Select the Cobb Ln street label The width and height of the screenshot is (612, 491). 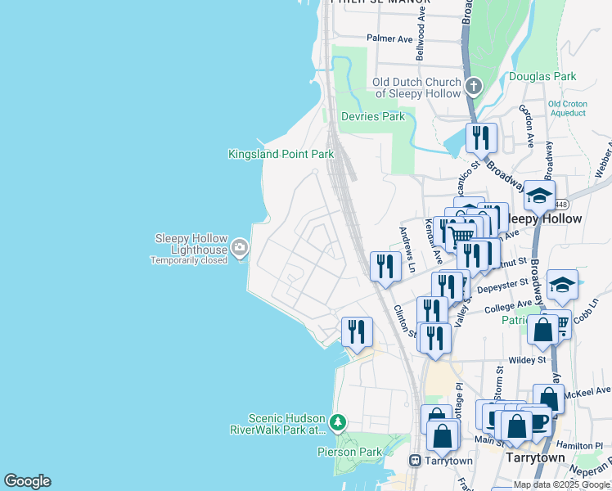pyautogui.click(x=586, y=311)
